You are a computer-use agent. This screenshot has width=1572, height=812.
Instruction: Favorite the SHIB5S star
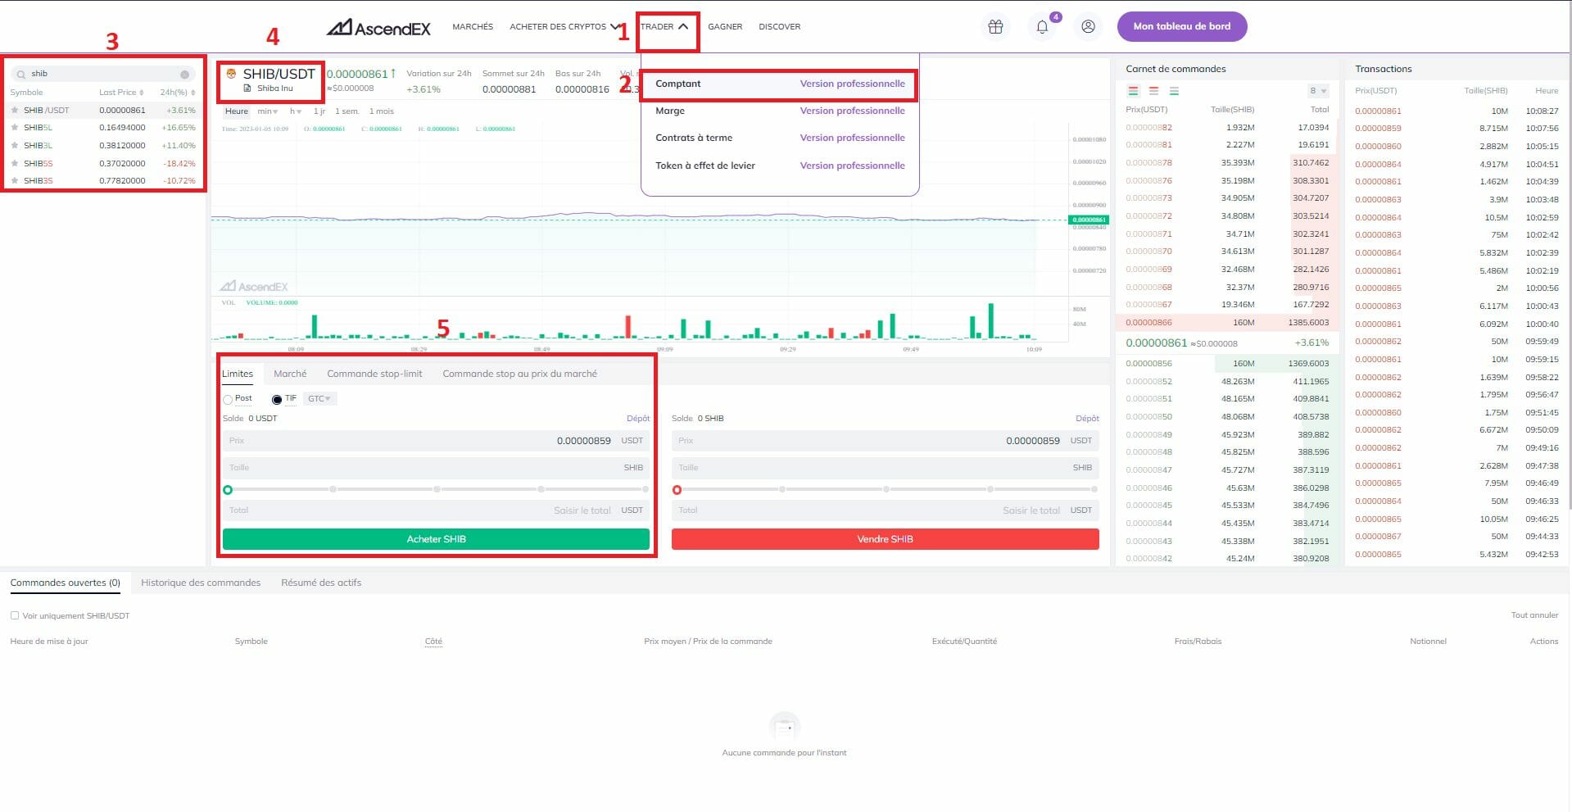pos(15,164)
